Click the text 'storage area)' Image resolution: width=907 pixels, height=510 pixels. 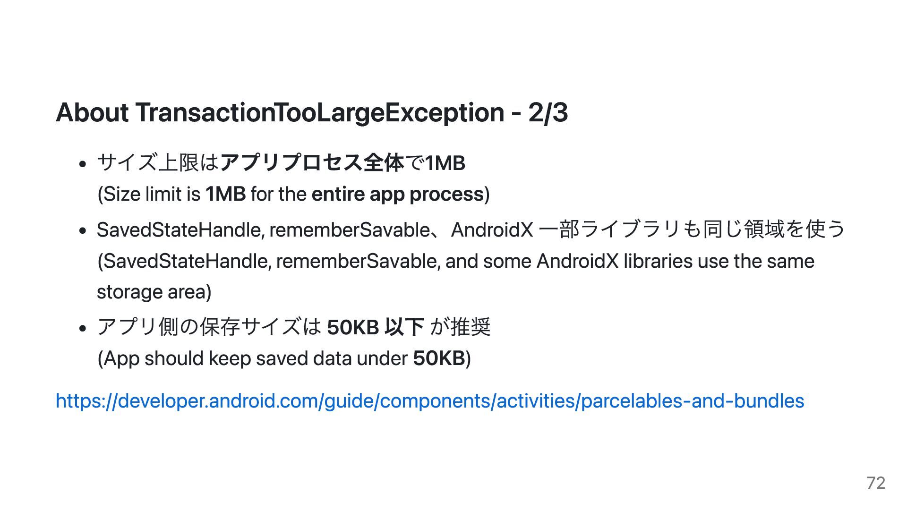click(x=154, y=292)
